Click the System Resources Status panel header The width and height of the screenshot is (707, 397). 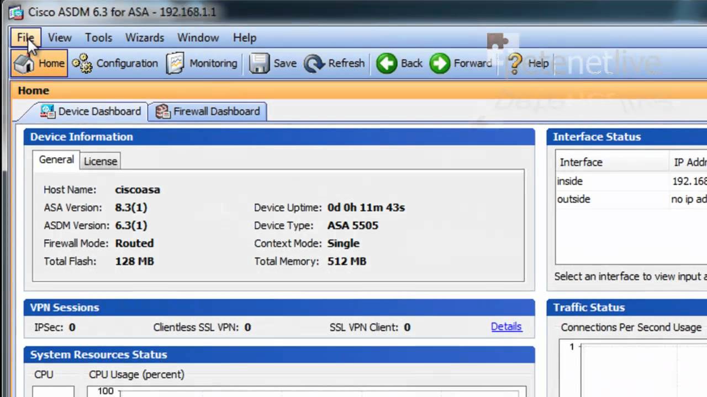[279, 355]
